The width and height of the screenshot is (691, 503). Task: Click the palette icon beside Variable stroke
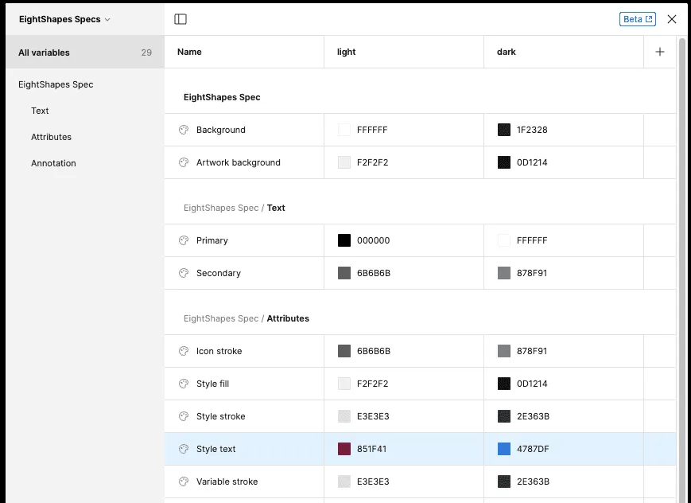point(184,482)
